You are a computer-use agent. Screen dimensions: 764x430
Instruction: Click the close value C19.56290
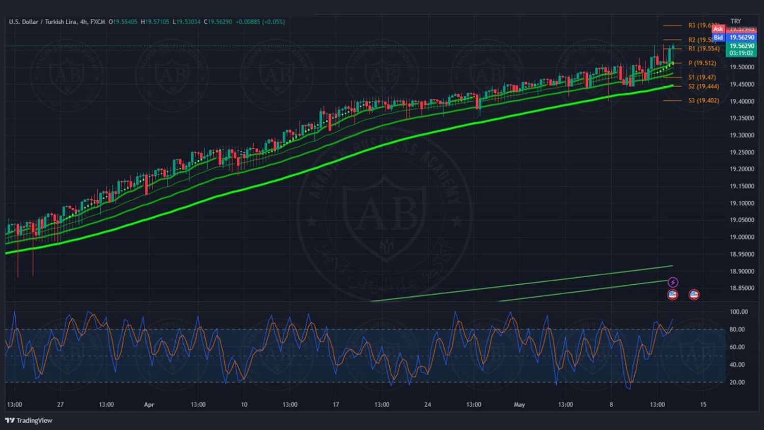pyautogui.click(x=218, y=22)
